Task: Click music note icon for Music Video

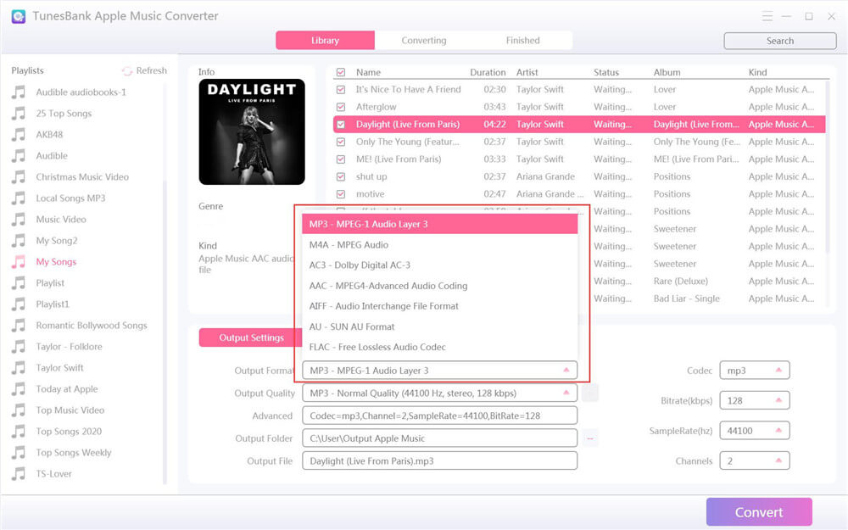Action: coord(19,219)
